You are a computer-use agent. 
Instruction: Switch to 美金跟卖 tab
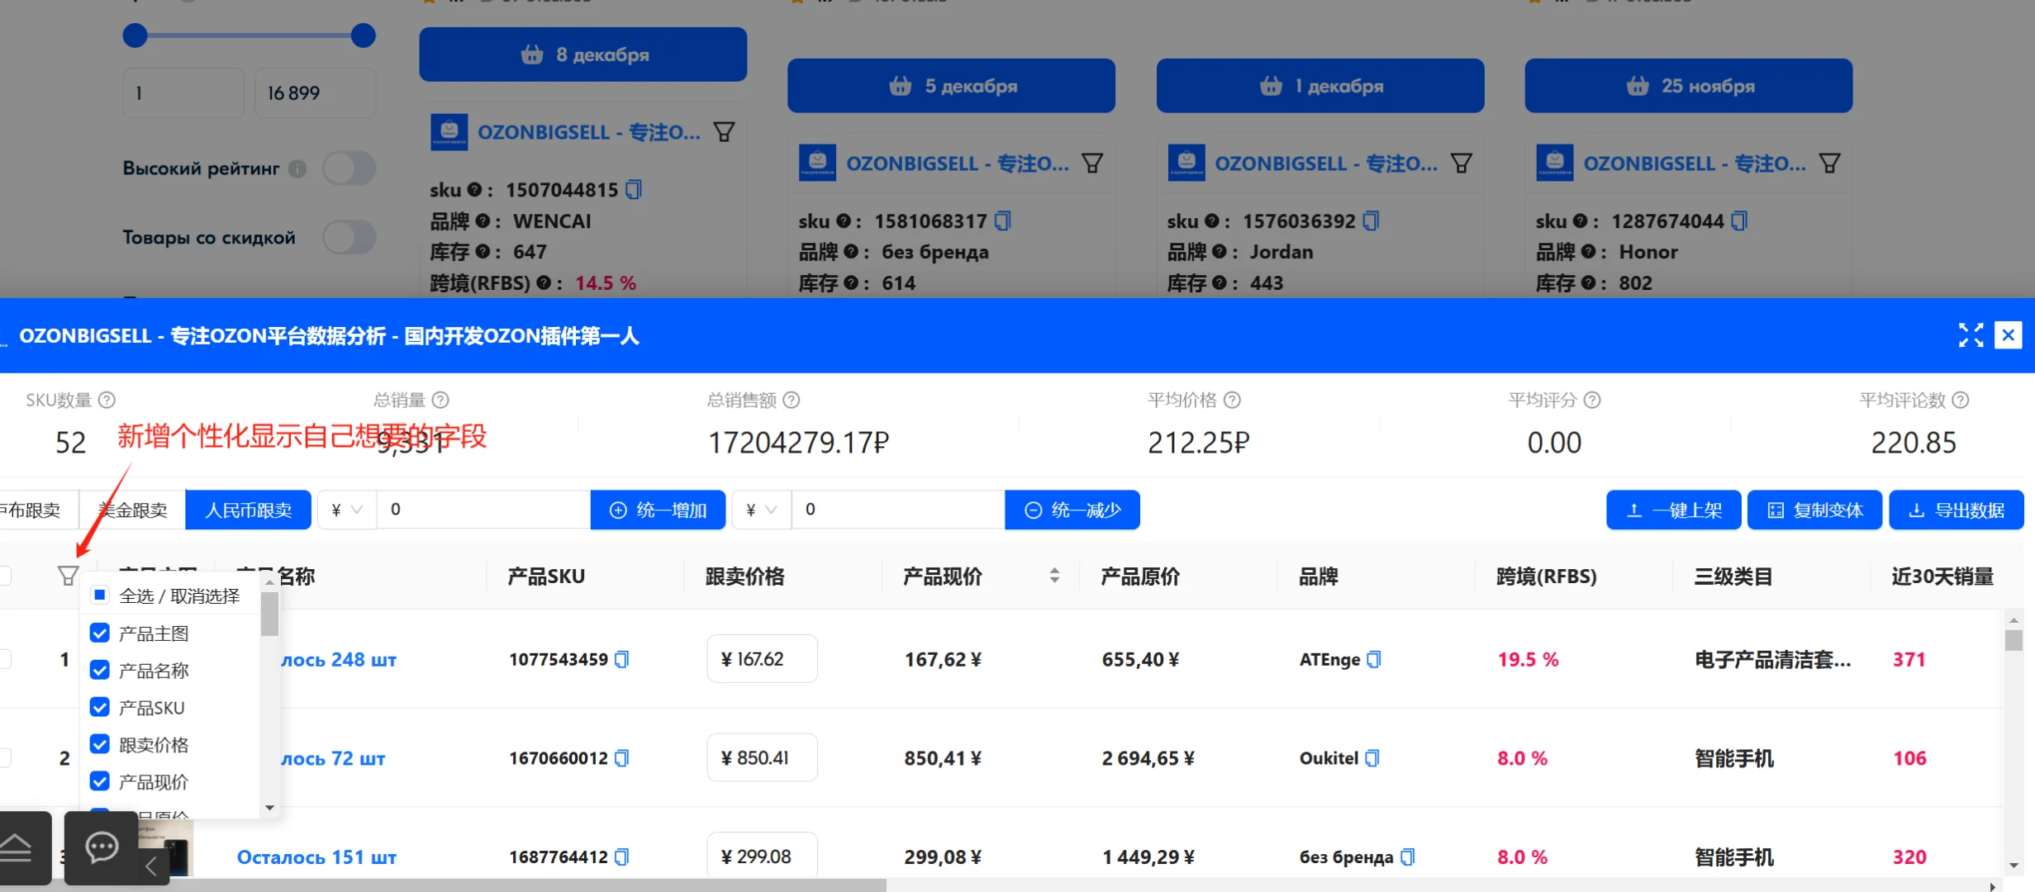click(x=132, y=510)
